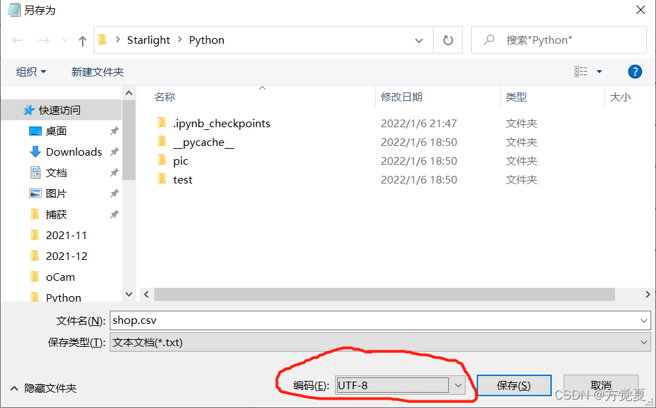Select the pic folder
The height and width of the screenshot is (408, 656).
click(x=181, y=161)
